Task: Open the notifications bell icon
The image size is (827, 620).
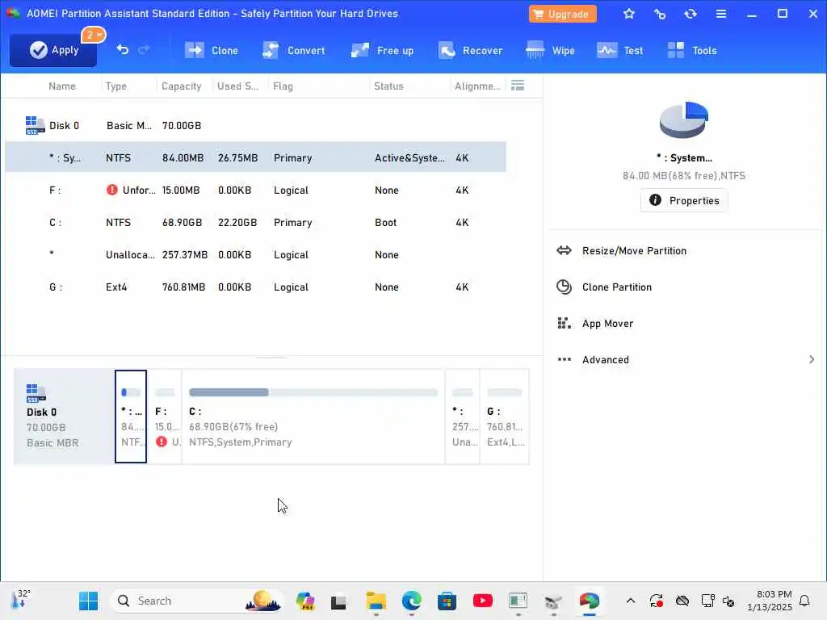Action: click(x=804, y=601)
